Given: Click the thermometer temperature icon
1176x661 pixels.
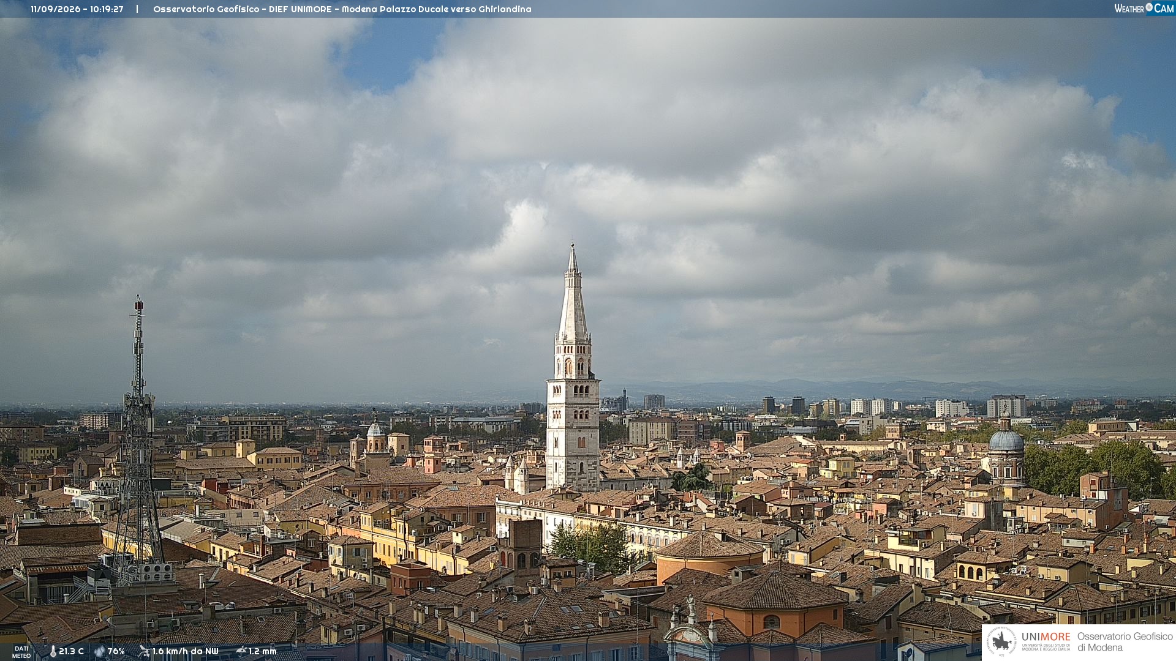Looking at the screenshot, I should (x=53, y=652).
